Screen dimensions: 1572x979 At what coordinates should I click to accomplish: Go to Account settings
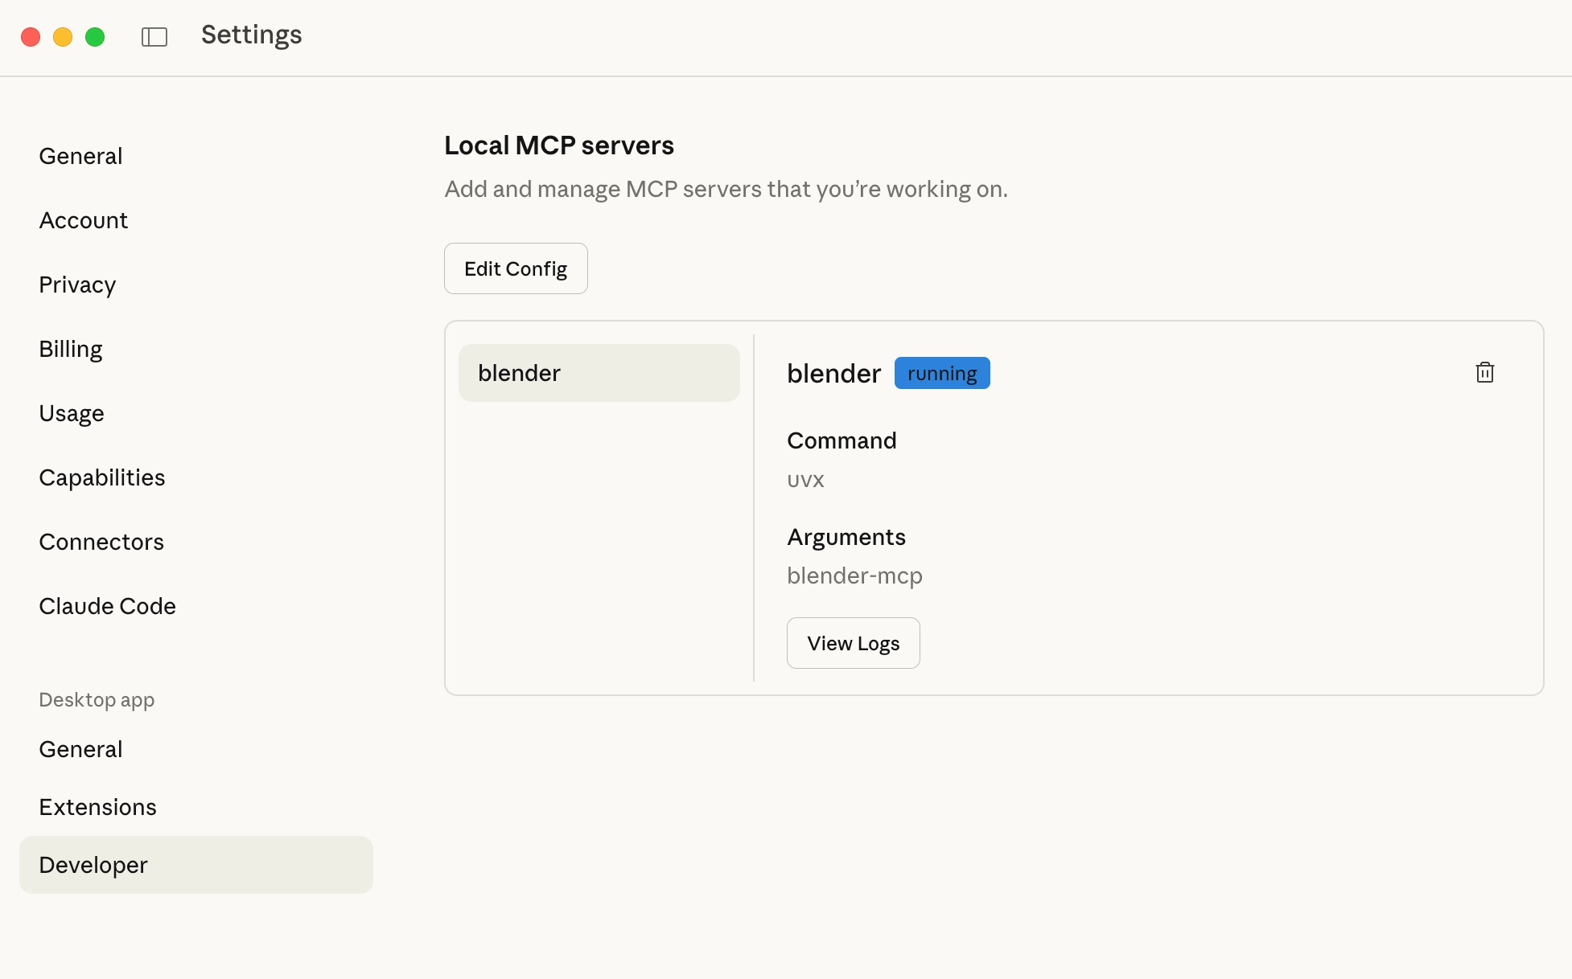click(84, 220)
